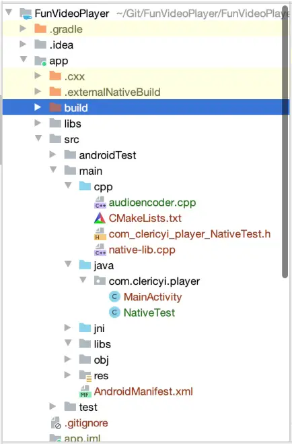Click the res resource folder icon
Viewport: 292px width, 444px height.
(85, 375)
